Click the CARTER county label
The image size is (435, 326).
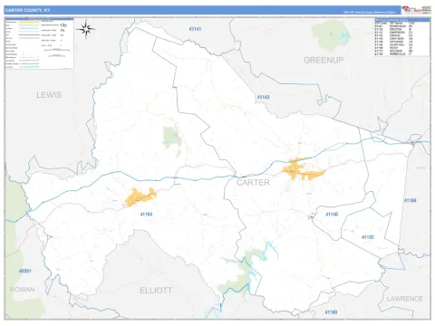tap(253, 182)
